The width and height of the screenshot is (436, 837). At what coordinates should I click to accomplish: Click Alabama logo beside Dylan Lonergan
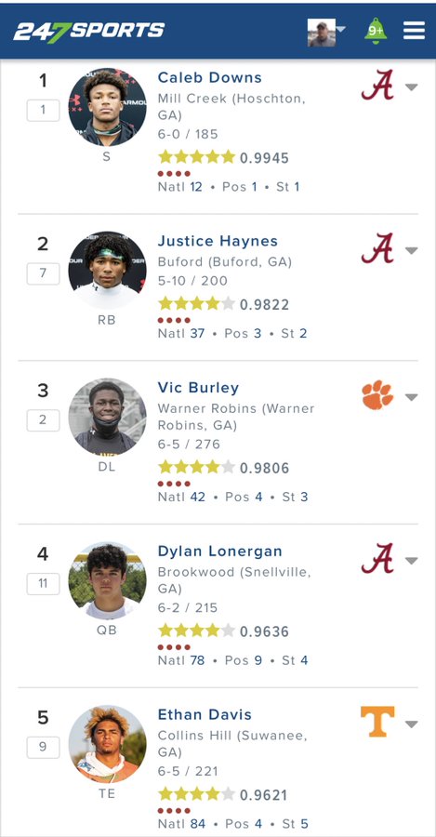(x=377, y=558)
